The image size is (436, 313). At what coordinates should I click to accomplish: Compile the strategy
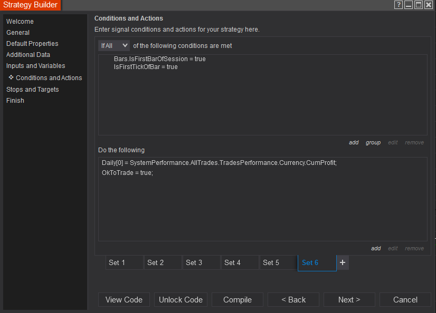coord(238,300)
